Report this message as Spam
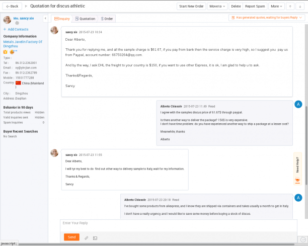Viewport: 308px width, 246px height. pyautogui.click(x=255, y=6)
